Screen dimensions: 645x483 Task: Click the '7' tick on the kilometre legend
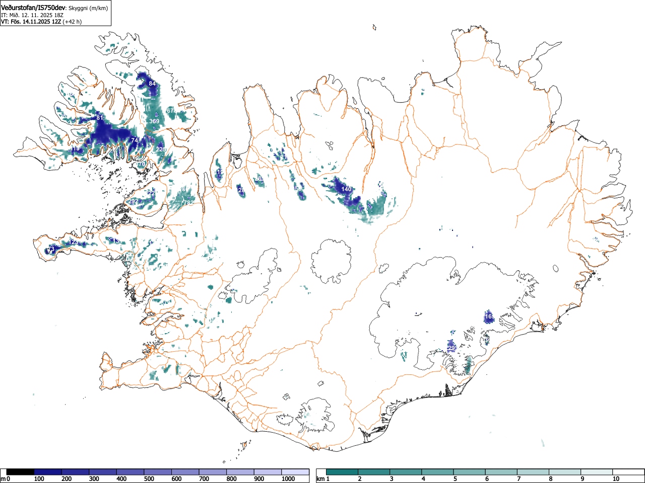pyautogui.click(x=519, y=479)
